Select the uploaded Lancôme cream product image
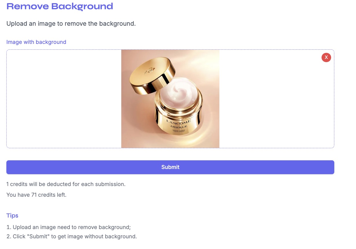356x249 pixels. pos(170,99)
